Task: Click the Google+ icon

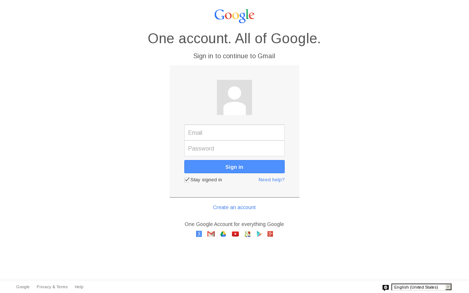Action: click(270, 234)
